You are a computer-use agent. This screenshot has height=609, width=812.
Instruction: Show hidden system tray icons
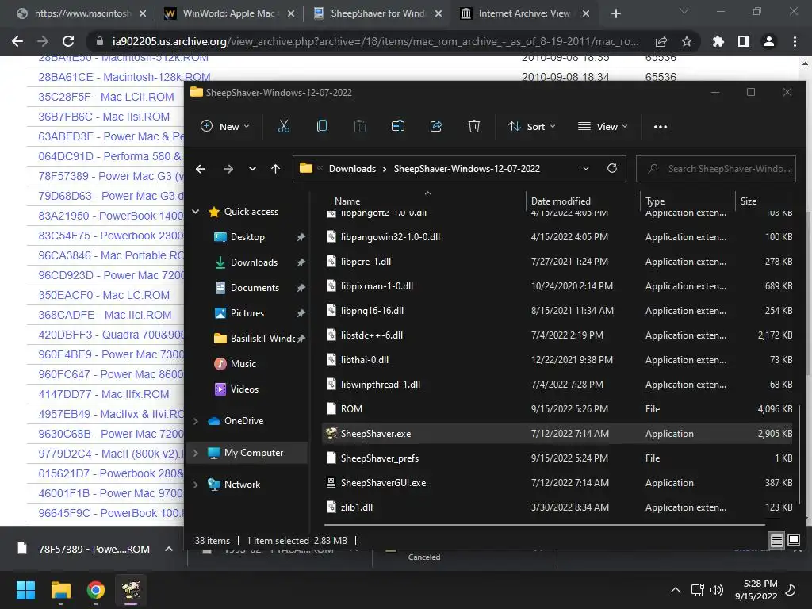coord(676,590)
